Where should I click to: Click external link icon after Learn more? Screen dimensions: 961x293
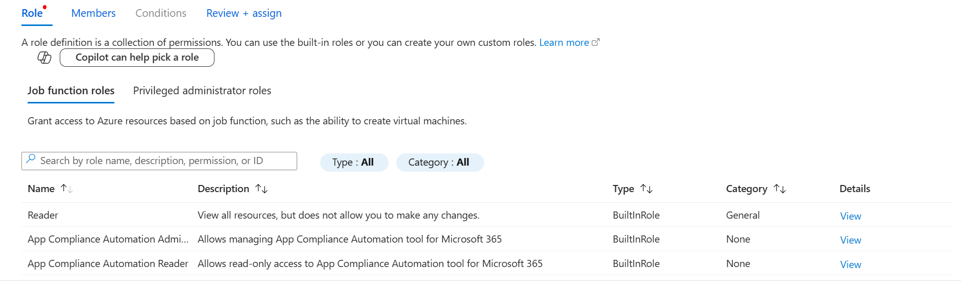click(x=595, y=42)
